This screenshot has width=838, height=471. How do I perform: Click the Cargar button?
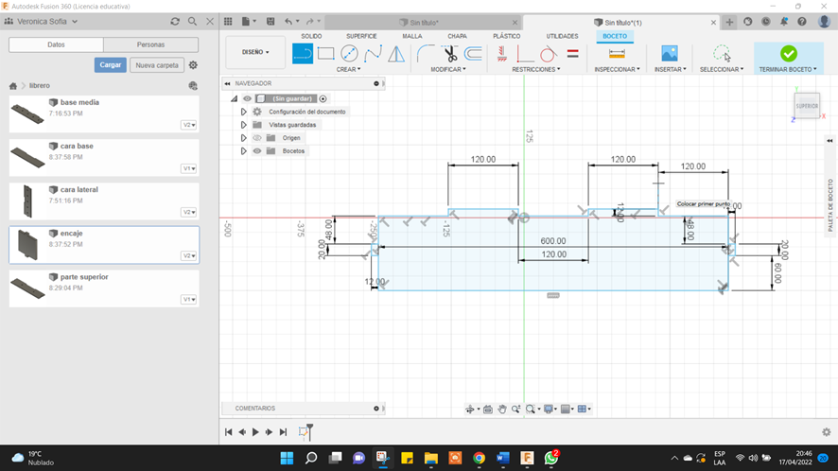[110, 65]
